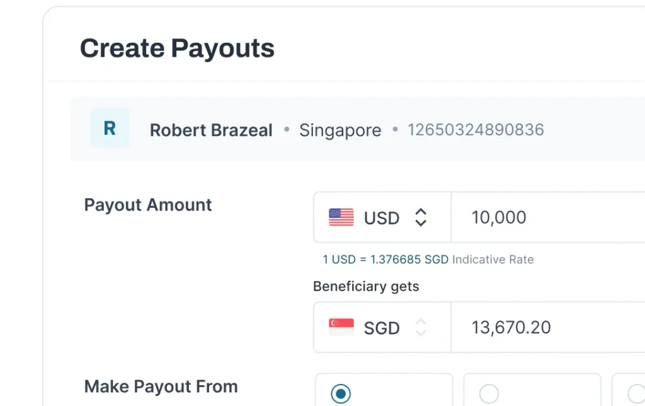Click the Payout Amount label
This screenshot has height=406, width=645.
click(148, 205)
